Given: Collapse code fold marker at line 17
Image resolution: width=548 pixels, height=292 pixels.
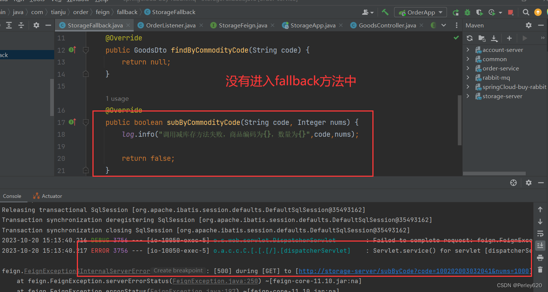Looking at the screenshot, I should (86, 122).
